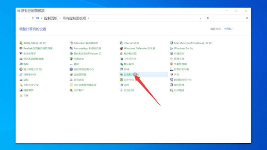This screenshot has height=150, width=267.
Task: Open 字体 folder item
Action: (x=24, y=96)
